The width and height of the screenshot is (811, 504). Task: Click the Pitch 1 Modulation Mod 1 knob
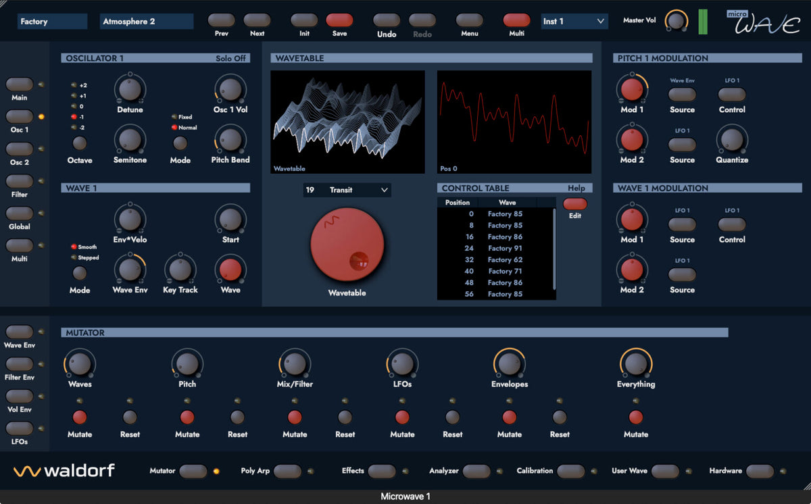pyautogui.click(x=632, y=89)
